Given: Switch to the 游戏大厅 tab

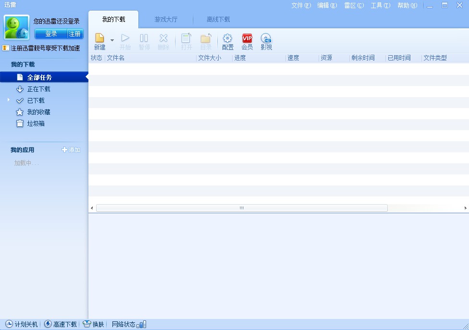Looking at the screenshot, I should click(166, 20).
